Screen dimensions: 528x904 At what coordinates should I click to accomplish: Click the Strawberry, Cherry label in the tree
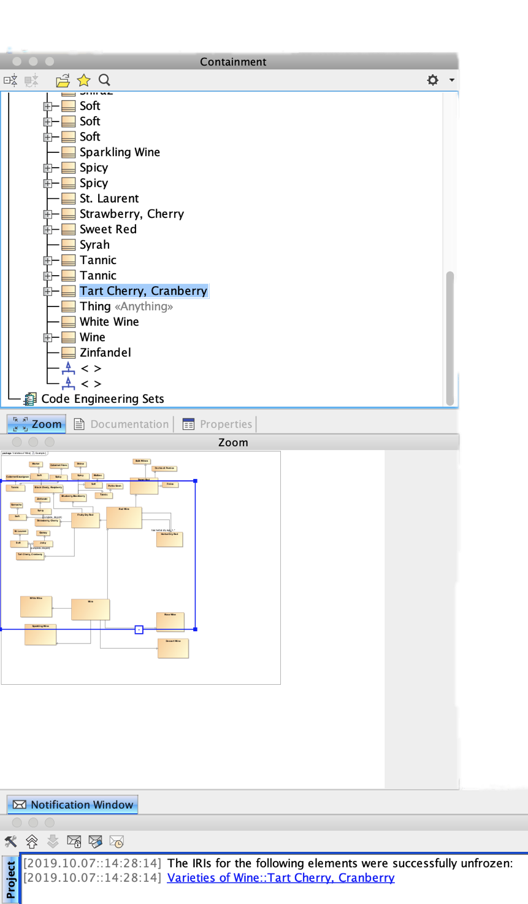[132, 214]
